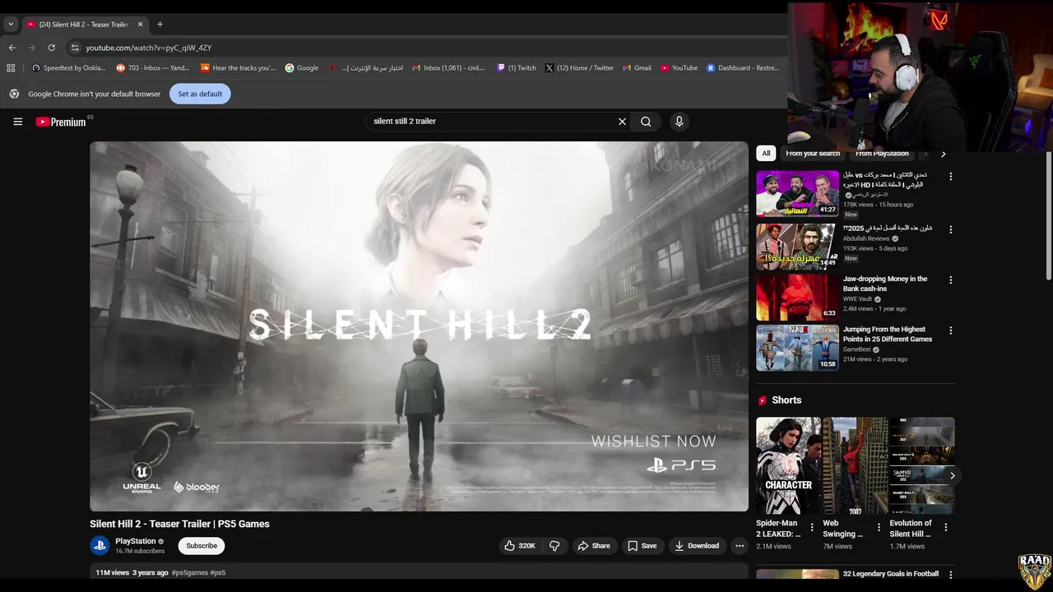Save the video to a playlist
1053x592 pixels.
click(x=642, y=546)
